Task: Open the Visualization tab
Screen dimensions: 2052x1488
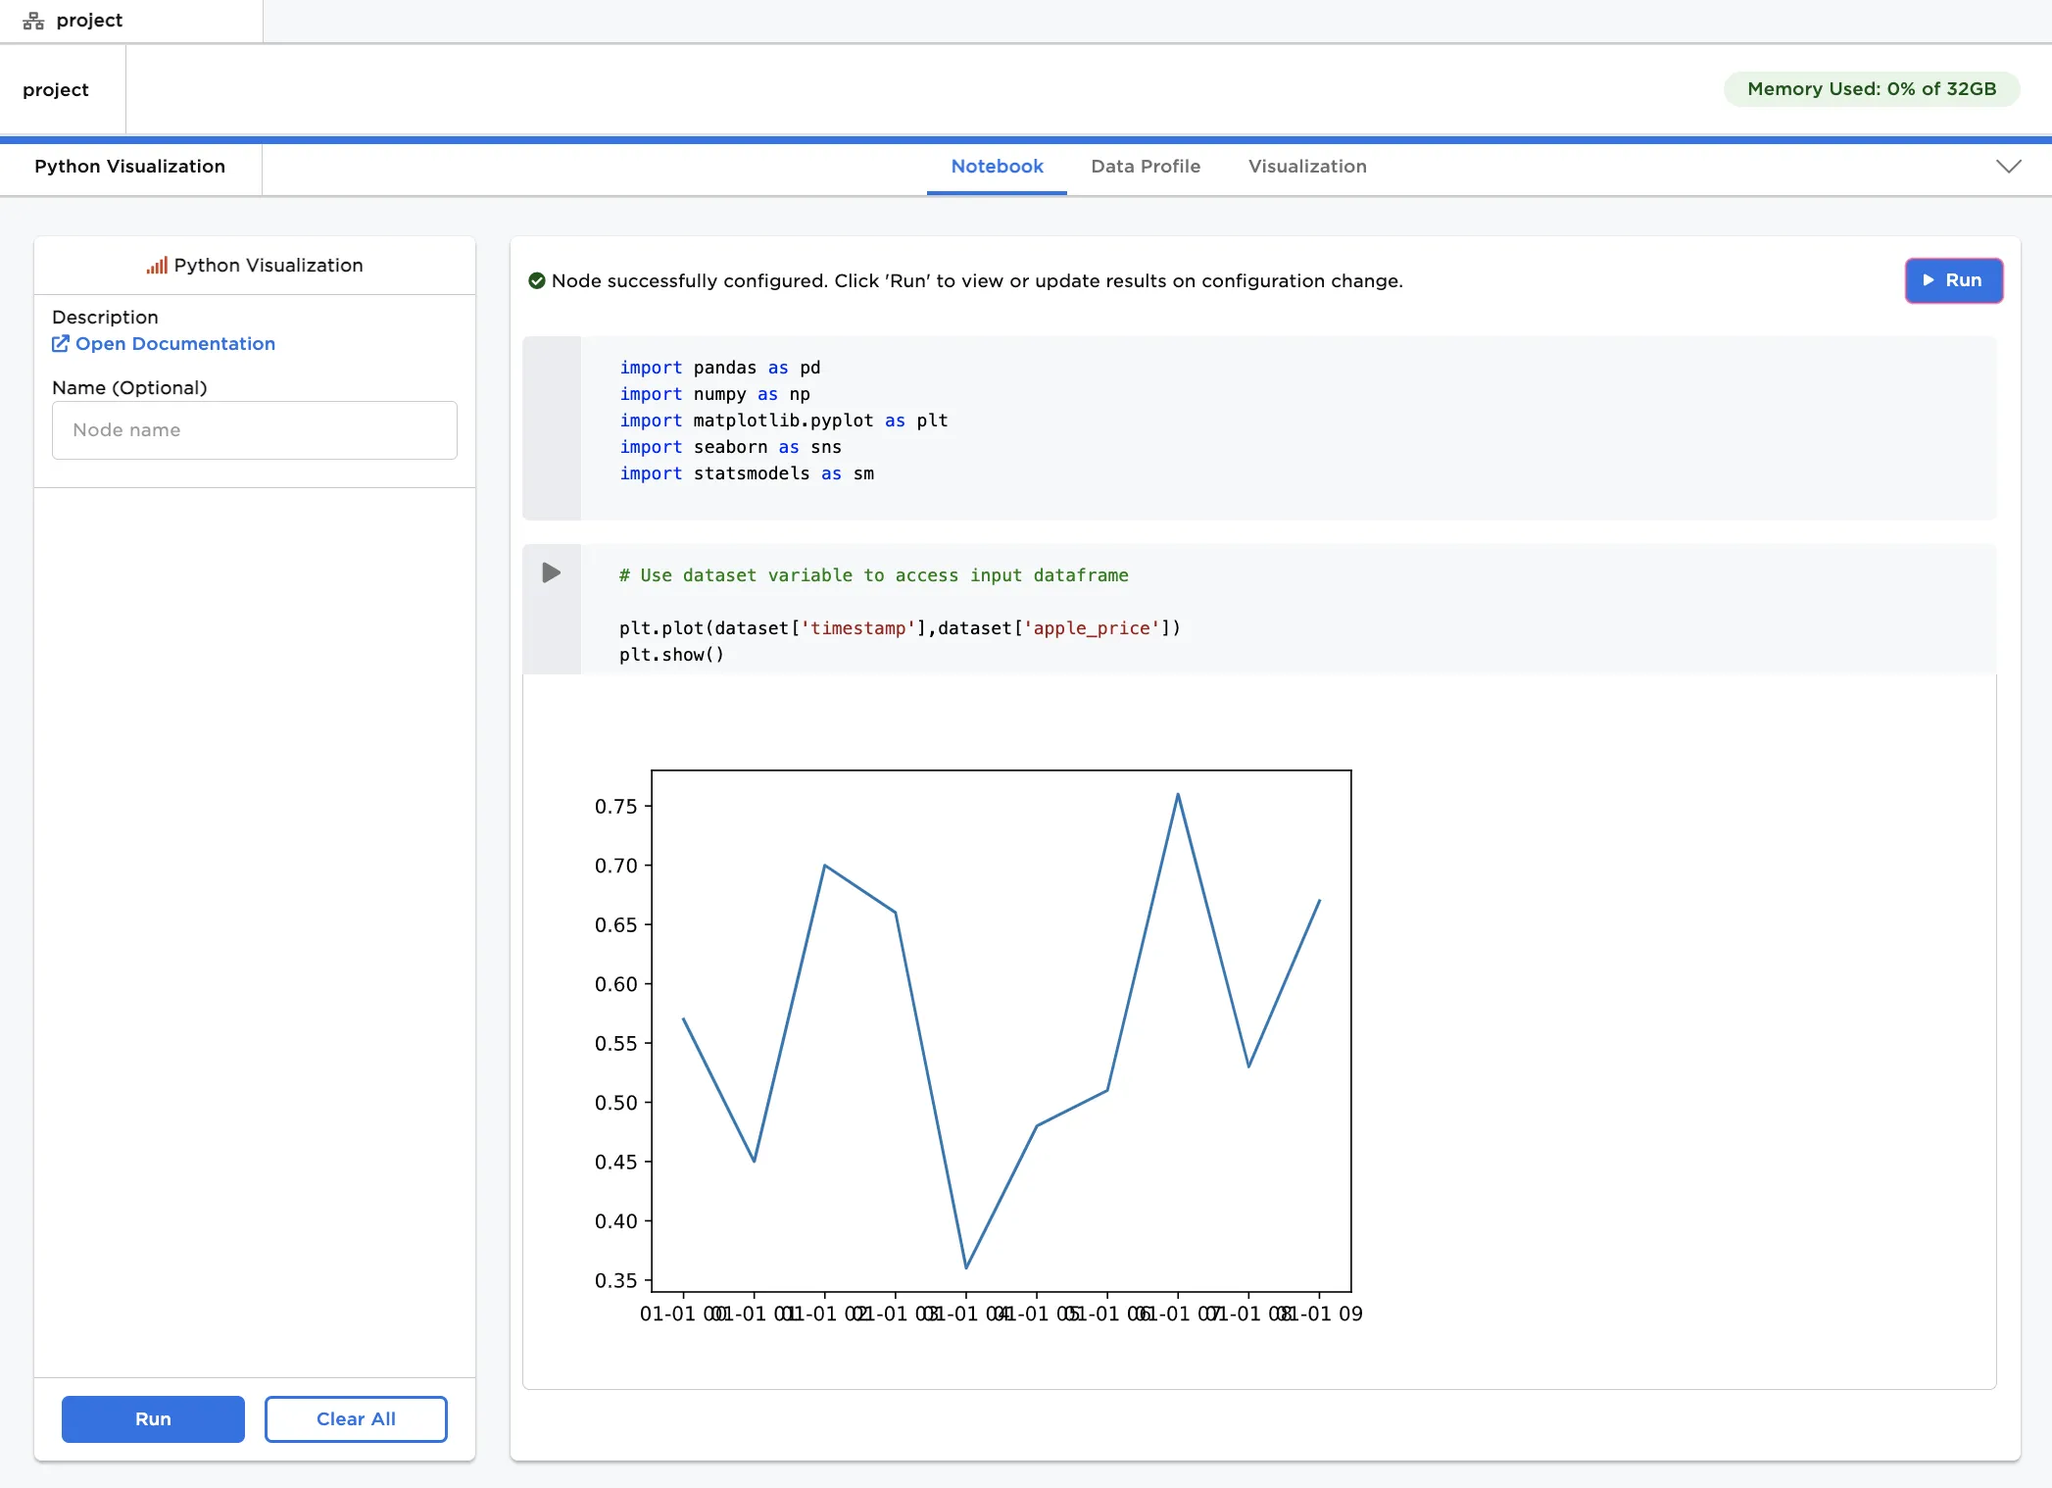Action: 1306,167
